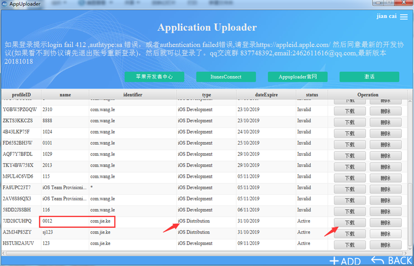Open the 苹果开发者中心 button
The image size is (414, 266).
(x=154, y=77)
